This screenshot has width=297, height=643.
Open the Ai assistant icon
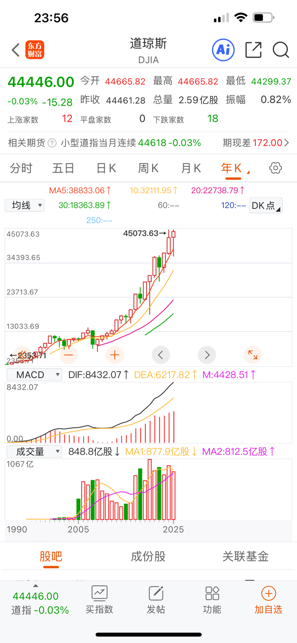[223, 50]
